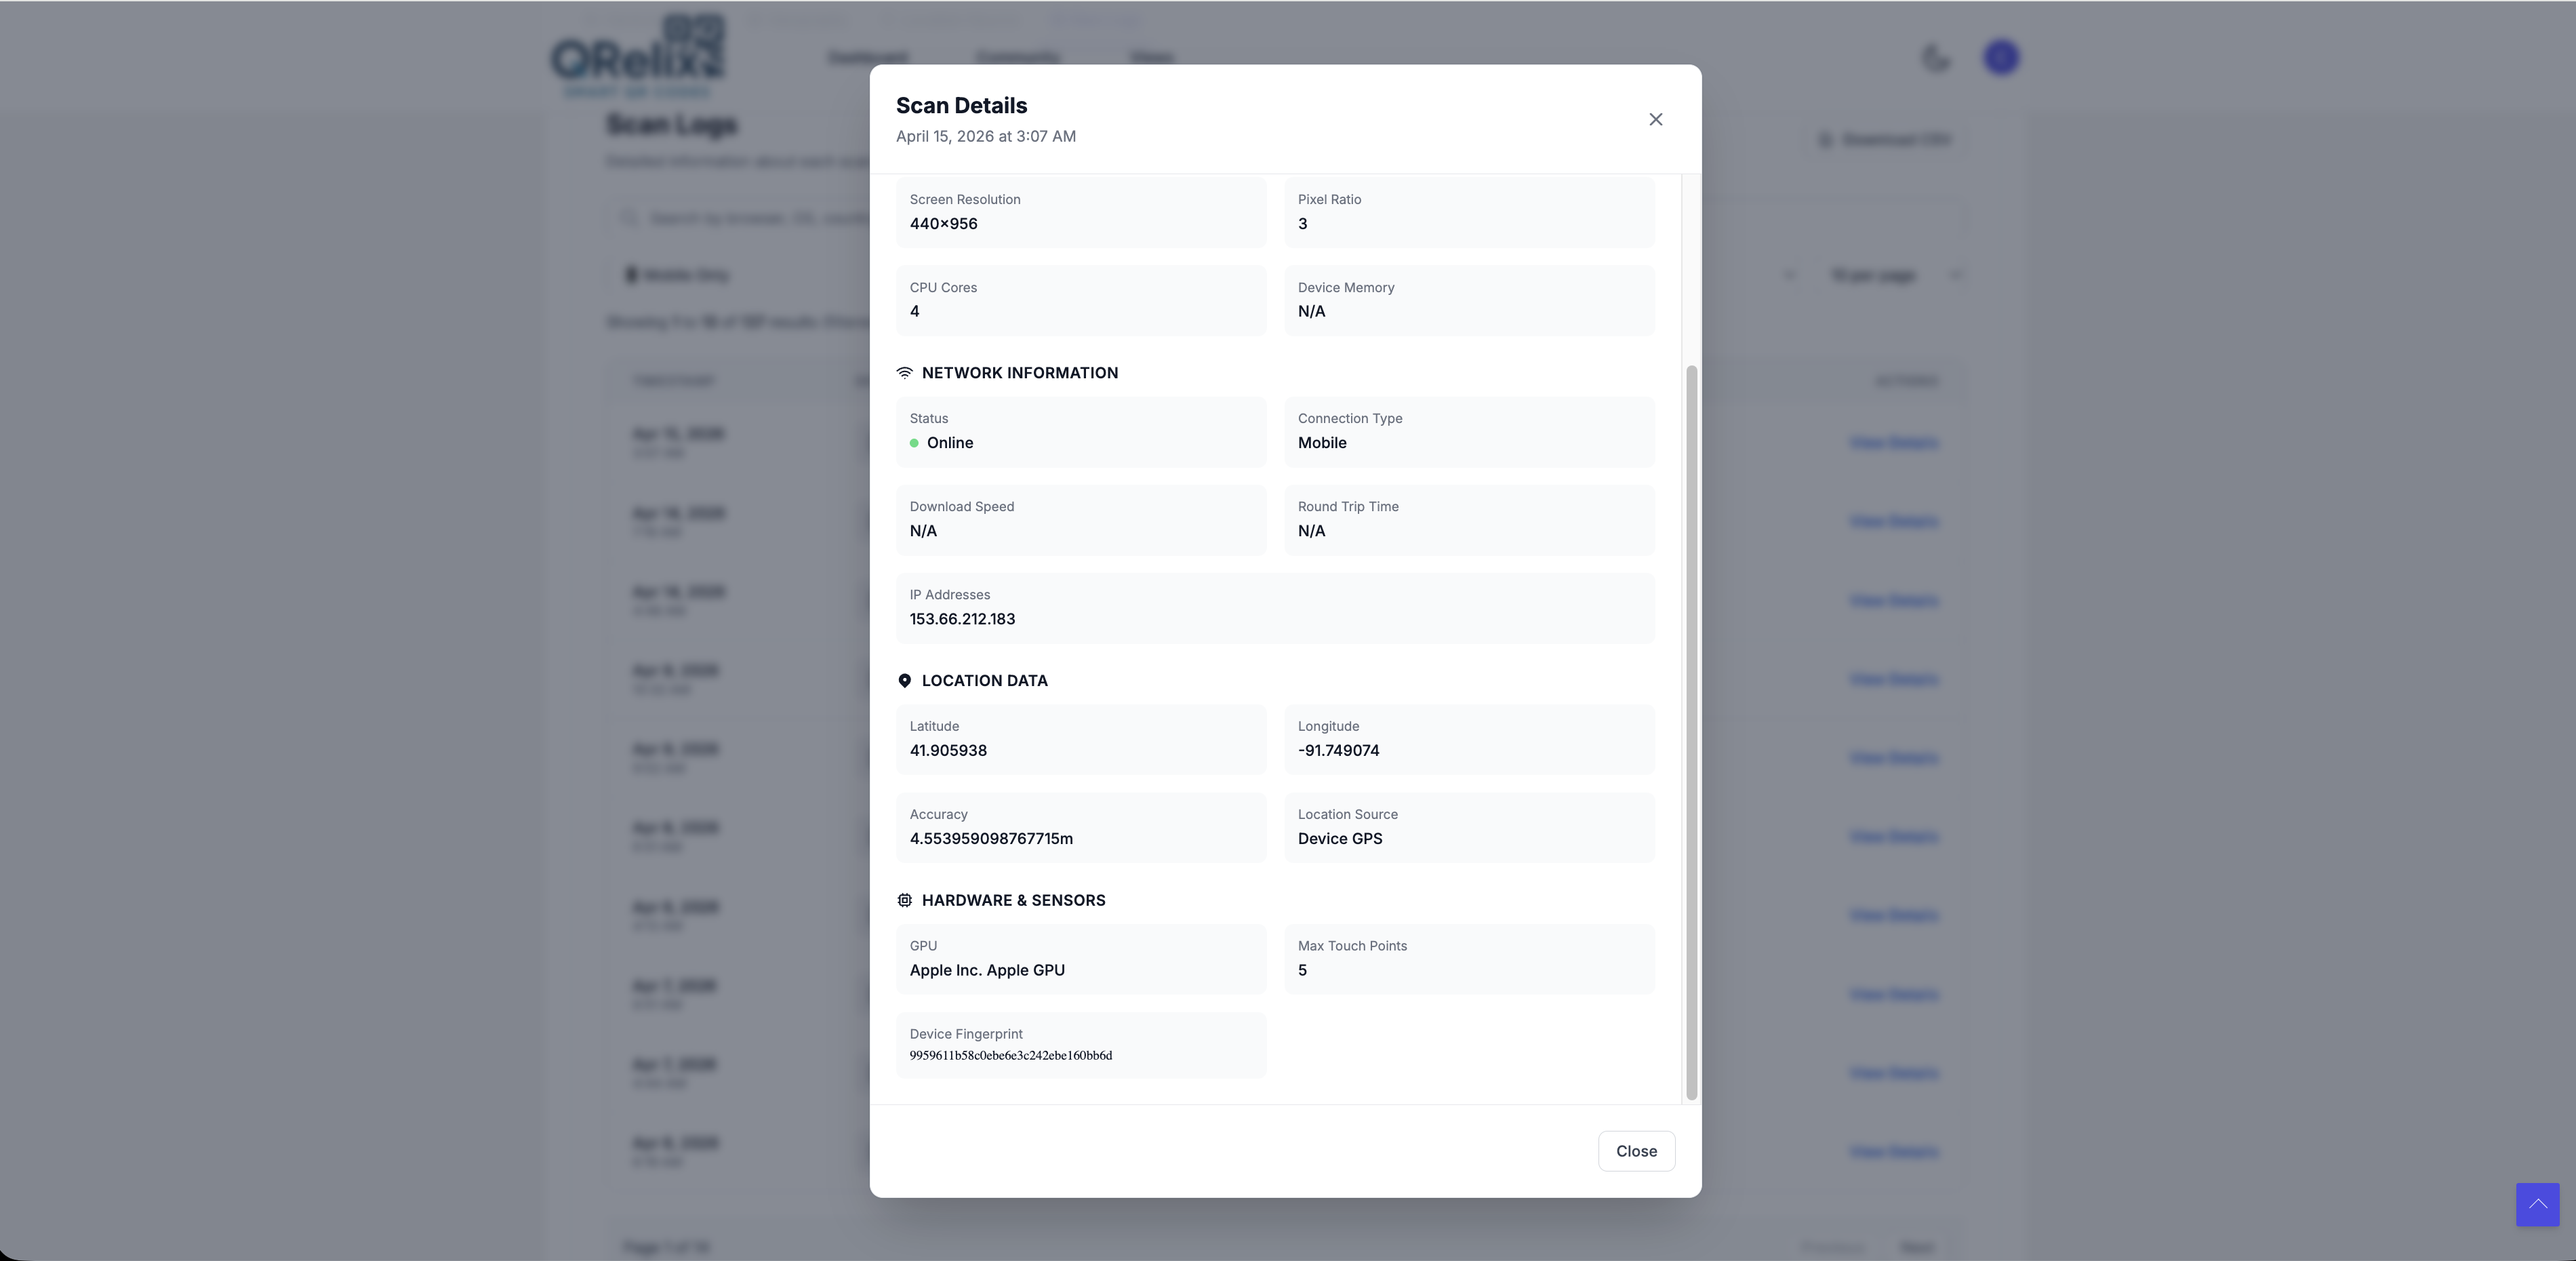Navigate to the Community tab
The width and height of the screenshot is (2576, 1261).
1017,57
